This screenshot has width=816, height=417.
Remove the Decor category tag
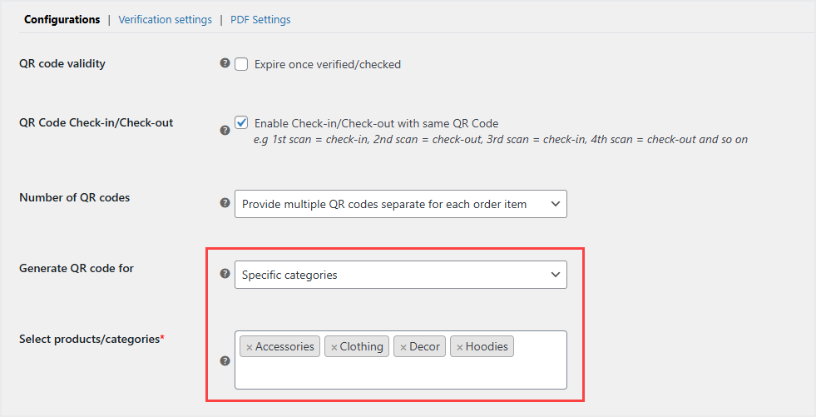point(403,347)
